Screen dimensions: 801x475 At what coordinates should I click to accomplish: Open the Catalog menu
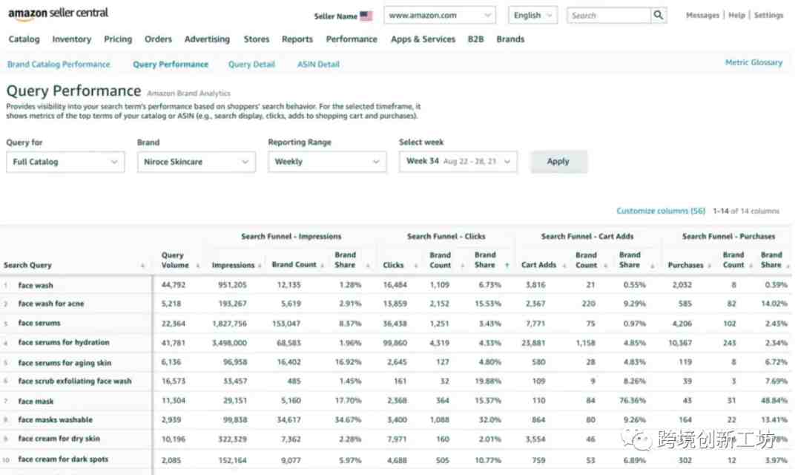coord(24,39)
